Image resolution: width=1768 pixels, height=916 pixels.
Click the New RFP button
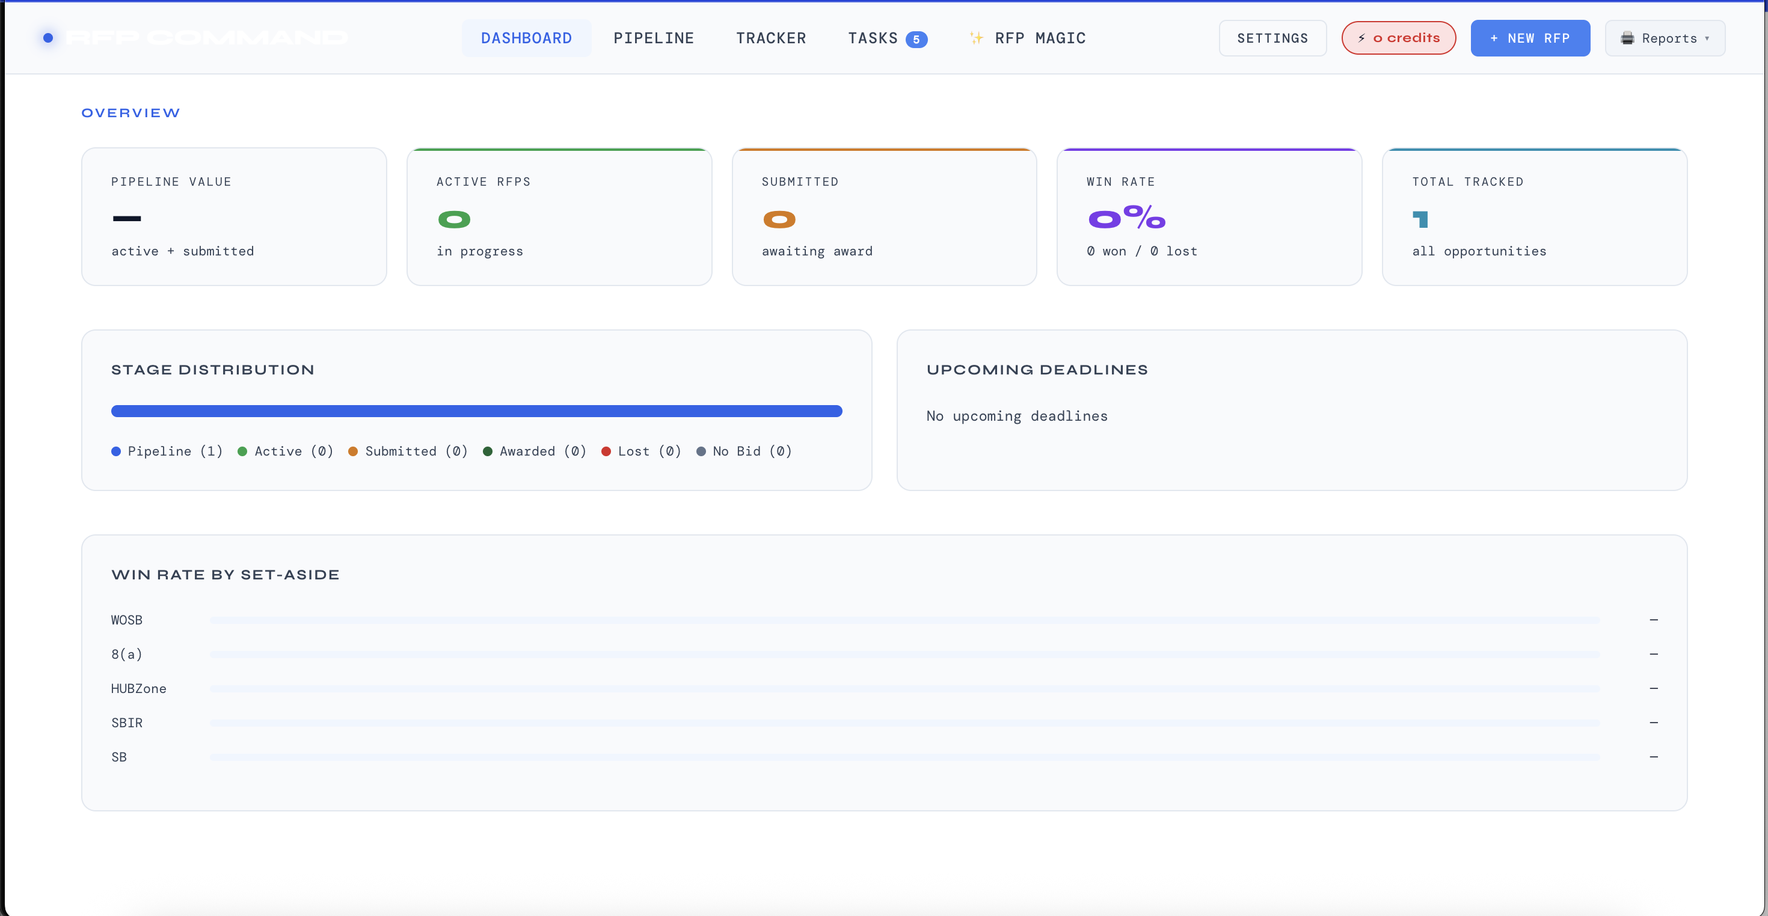point(1530,38)
